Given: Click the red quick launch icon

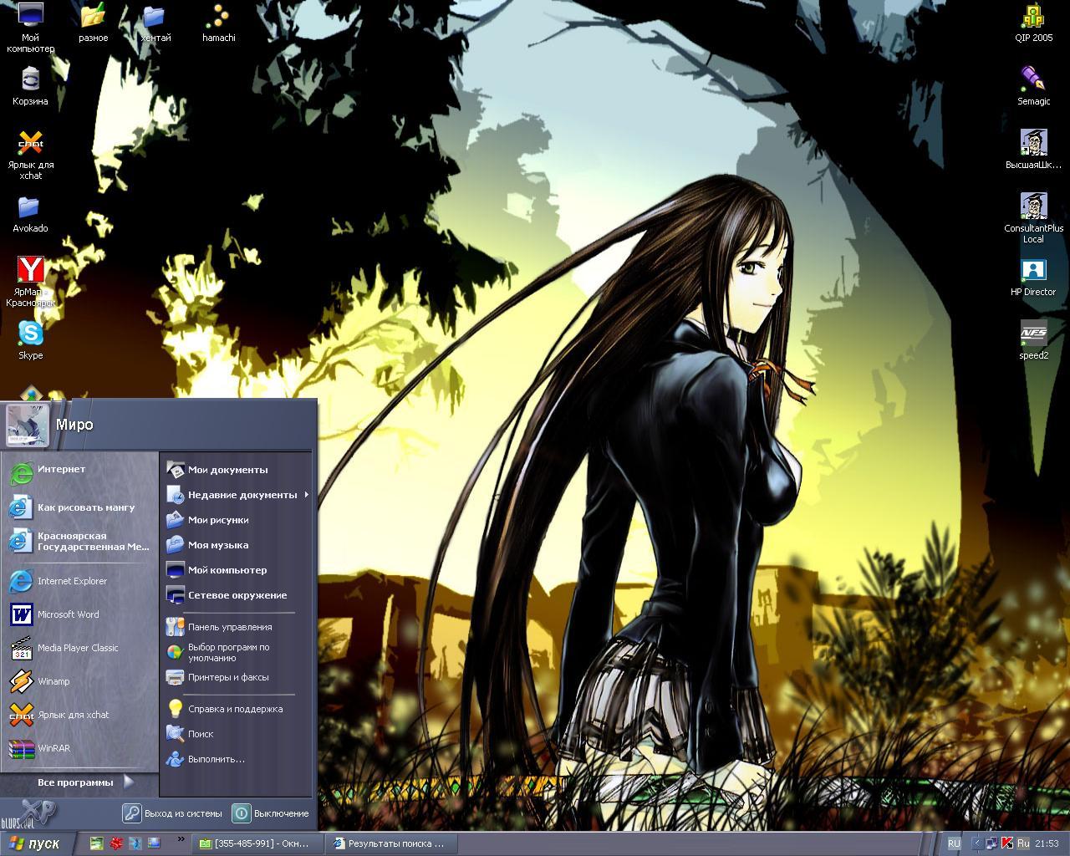Looking at the screenshot, I should coord(116,843).
